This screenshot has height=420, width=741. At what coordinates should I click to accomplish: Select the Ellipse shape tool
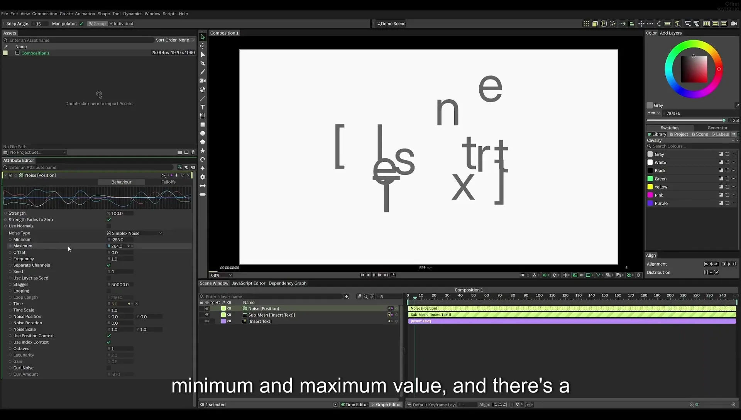click(x=202, y=133)
